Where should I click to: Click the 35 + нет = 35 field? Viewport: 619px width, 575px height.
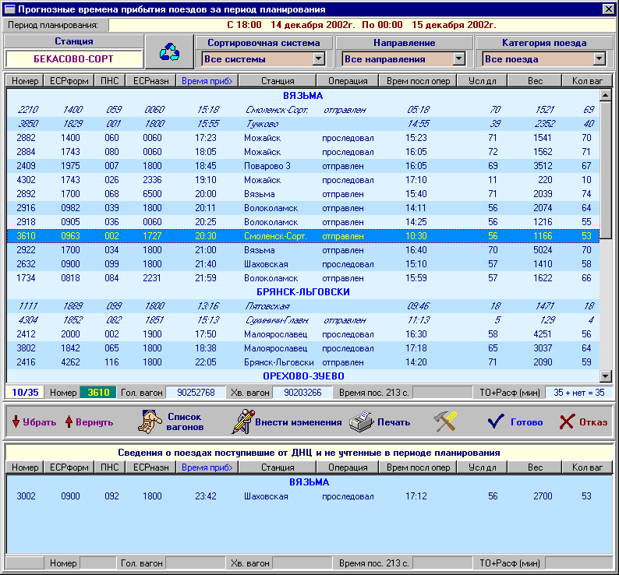(x=578, y=393)
